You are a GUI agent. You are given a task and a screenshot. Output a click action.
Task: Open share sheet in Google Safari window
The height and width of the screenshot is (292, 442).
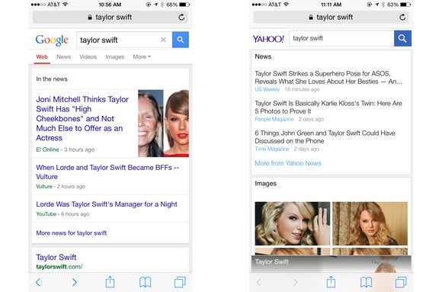point(110,282)
